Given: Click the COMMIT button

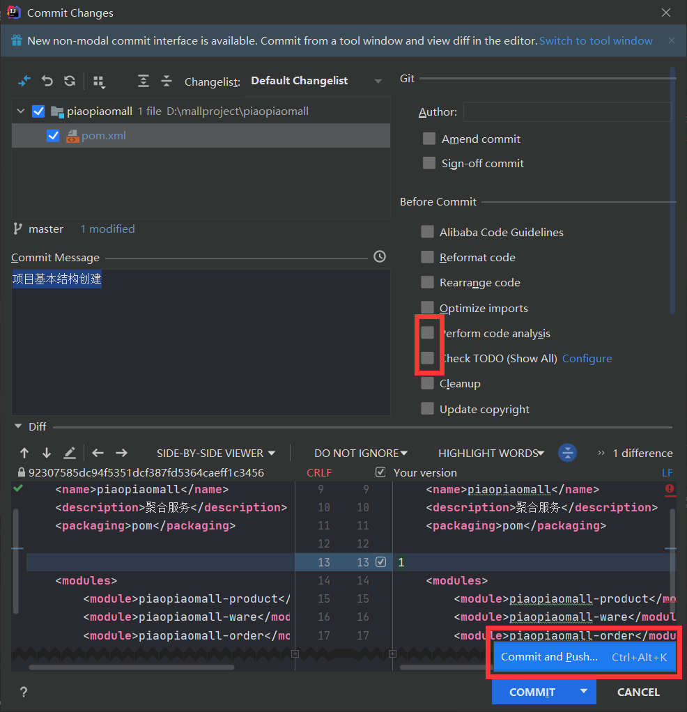Looking at the screenshot, I should click(532, 692).
